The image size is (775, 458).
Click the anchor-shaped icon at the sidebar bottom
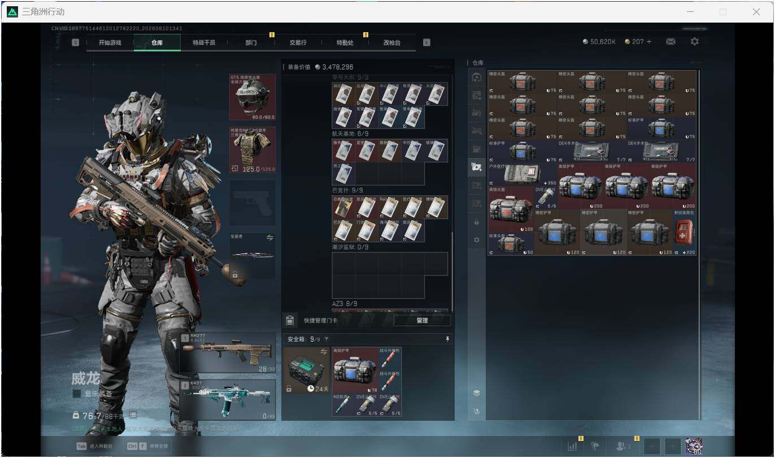pos(477,411)
